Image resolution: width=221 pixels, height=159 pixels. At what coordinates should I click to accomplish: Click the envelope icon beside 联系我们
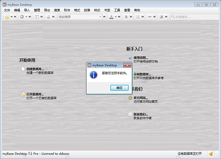point(130,114)
